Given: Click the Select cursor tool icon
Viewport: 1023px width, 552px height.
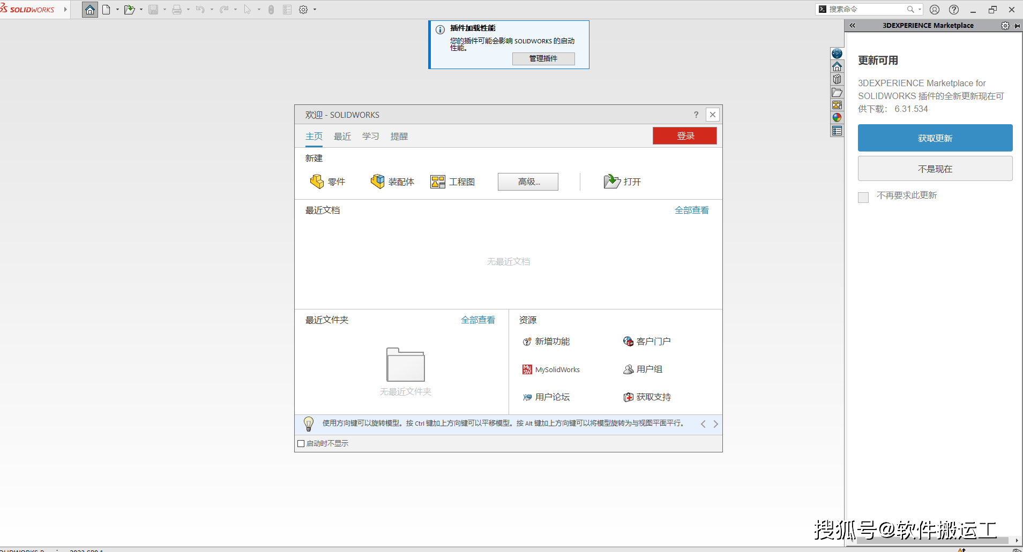Looking at the screenshot, I should pyautogui.click(x=248, y=10).
